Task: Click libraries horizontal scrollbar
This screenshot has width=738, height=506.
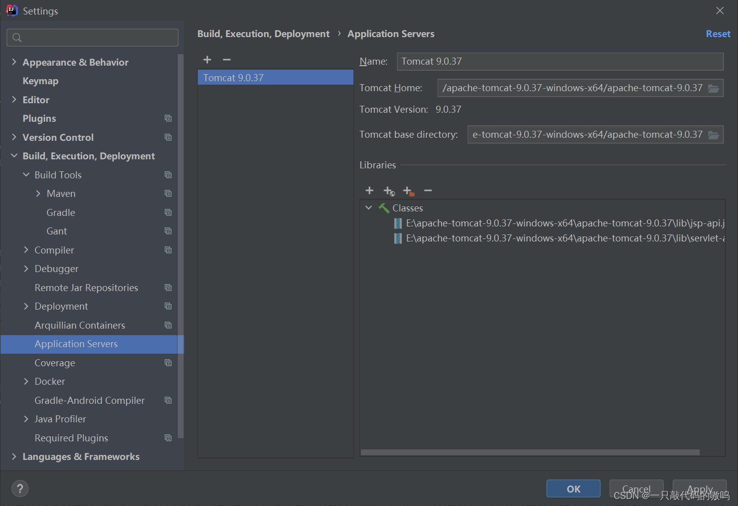Action: coord(530,452)
